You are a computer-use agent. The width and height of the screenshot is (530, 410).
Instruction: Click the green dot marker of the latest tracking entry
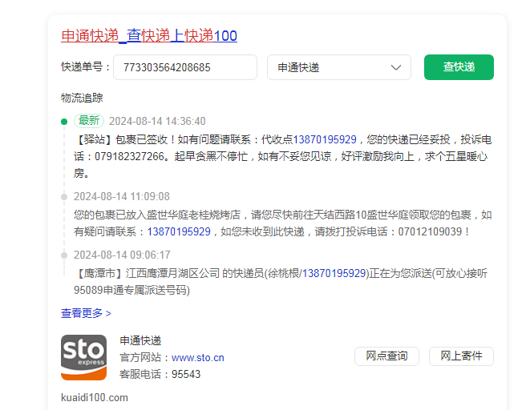pyautogui.click(x=64, y=122)
